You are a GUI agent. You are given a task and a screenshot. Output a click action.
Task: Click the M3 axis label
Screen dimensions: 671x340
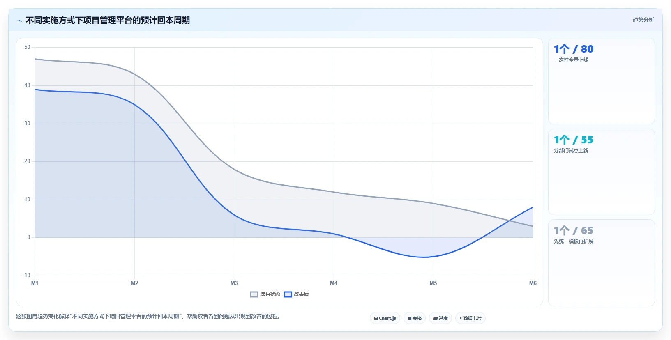click(x=234, y=283)
